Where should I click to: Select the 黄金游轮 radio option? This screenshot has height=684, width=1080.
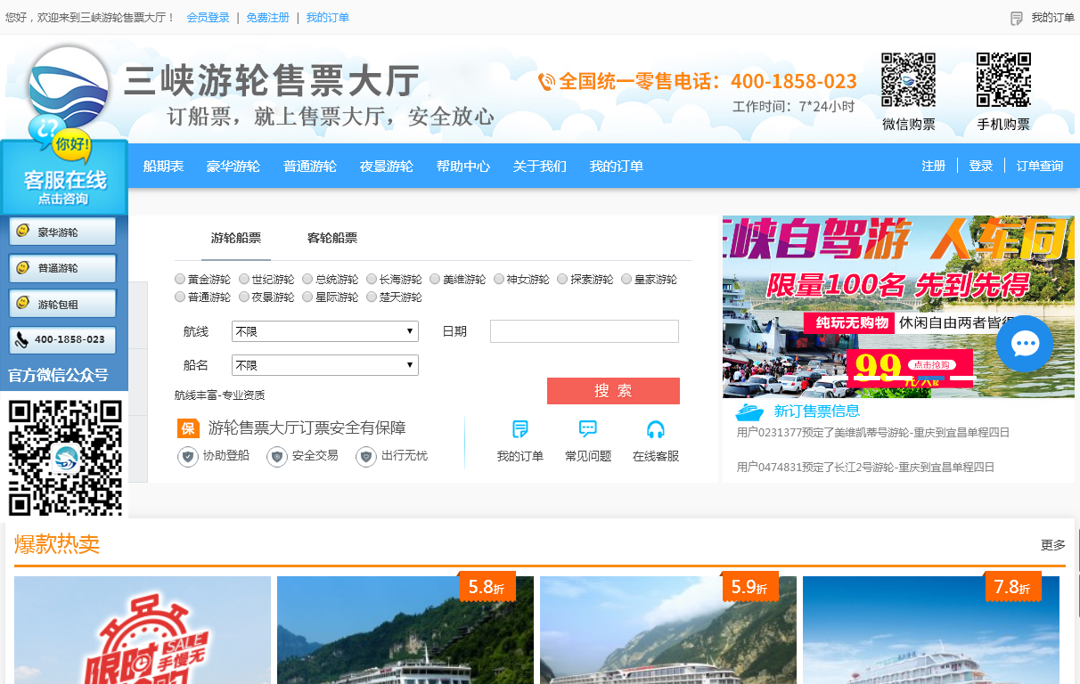pos(179,278)
